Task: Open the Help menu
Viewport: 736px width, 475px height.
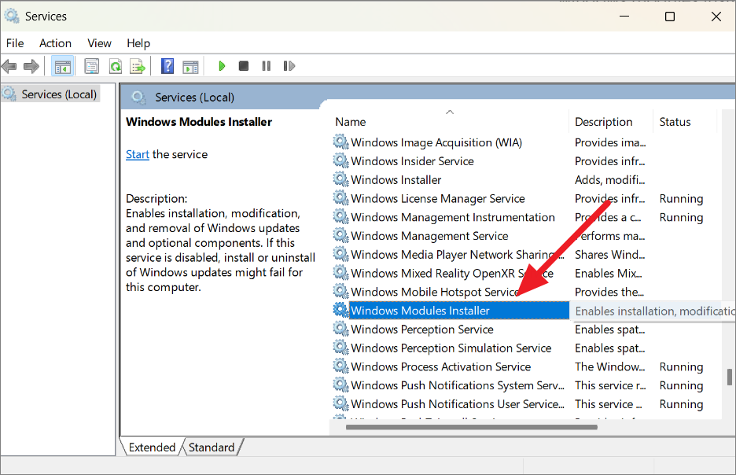Action: point(138,43)
